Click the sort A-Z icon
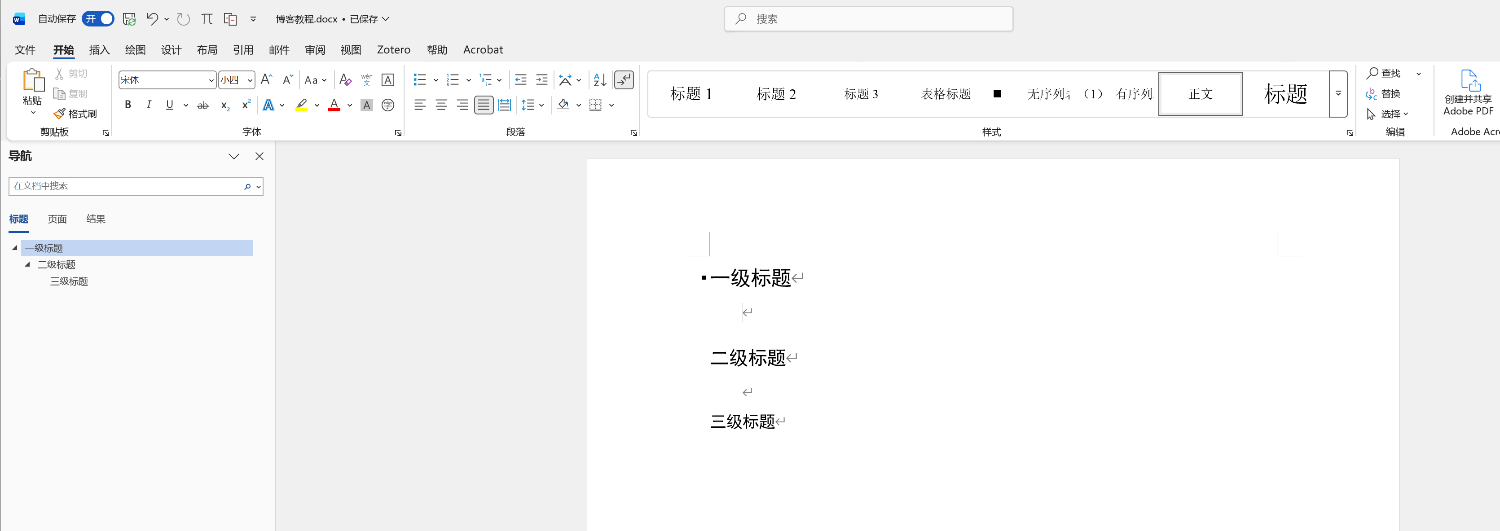Image resolution: width=1500 pixels, height=531 pixels. pos(599,80)
